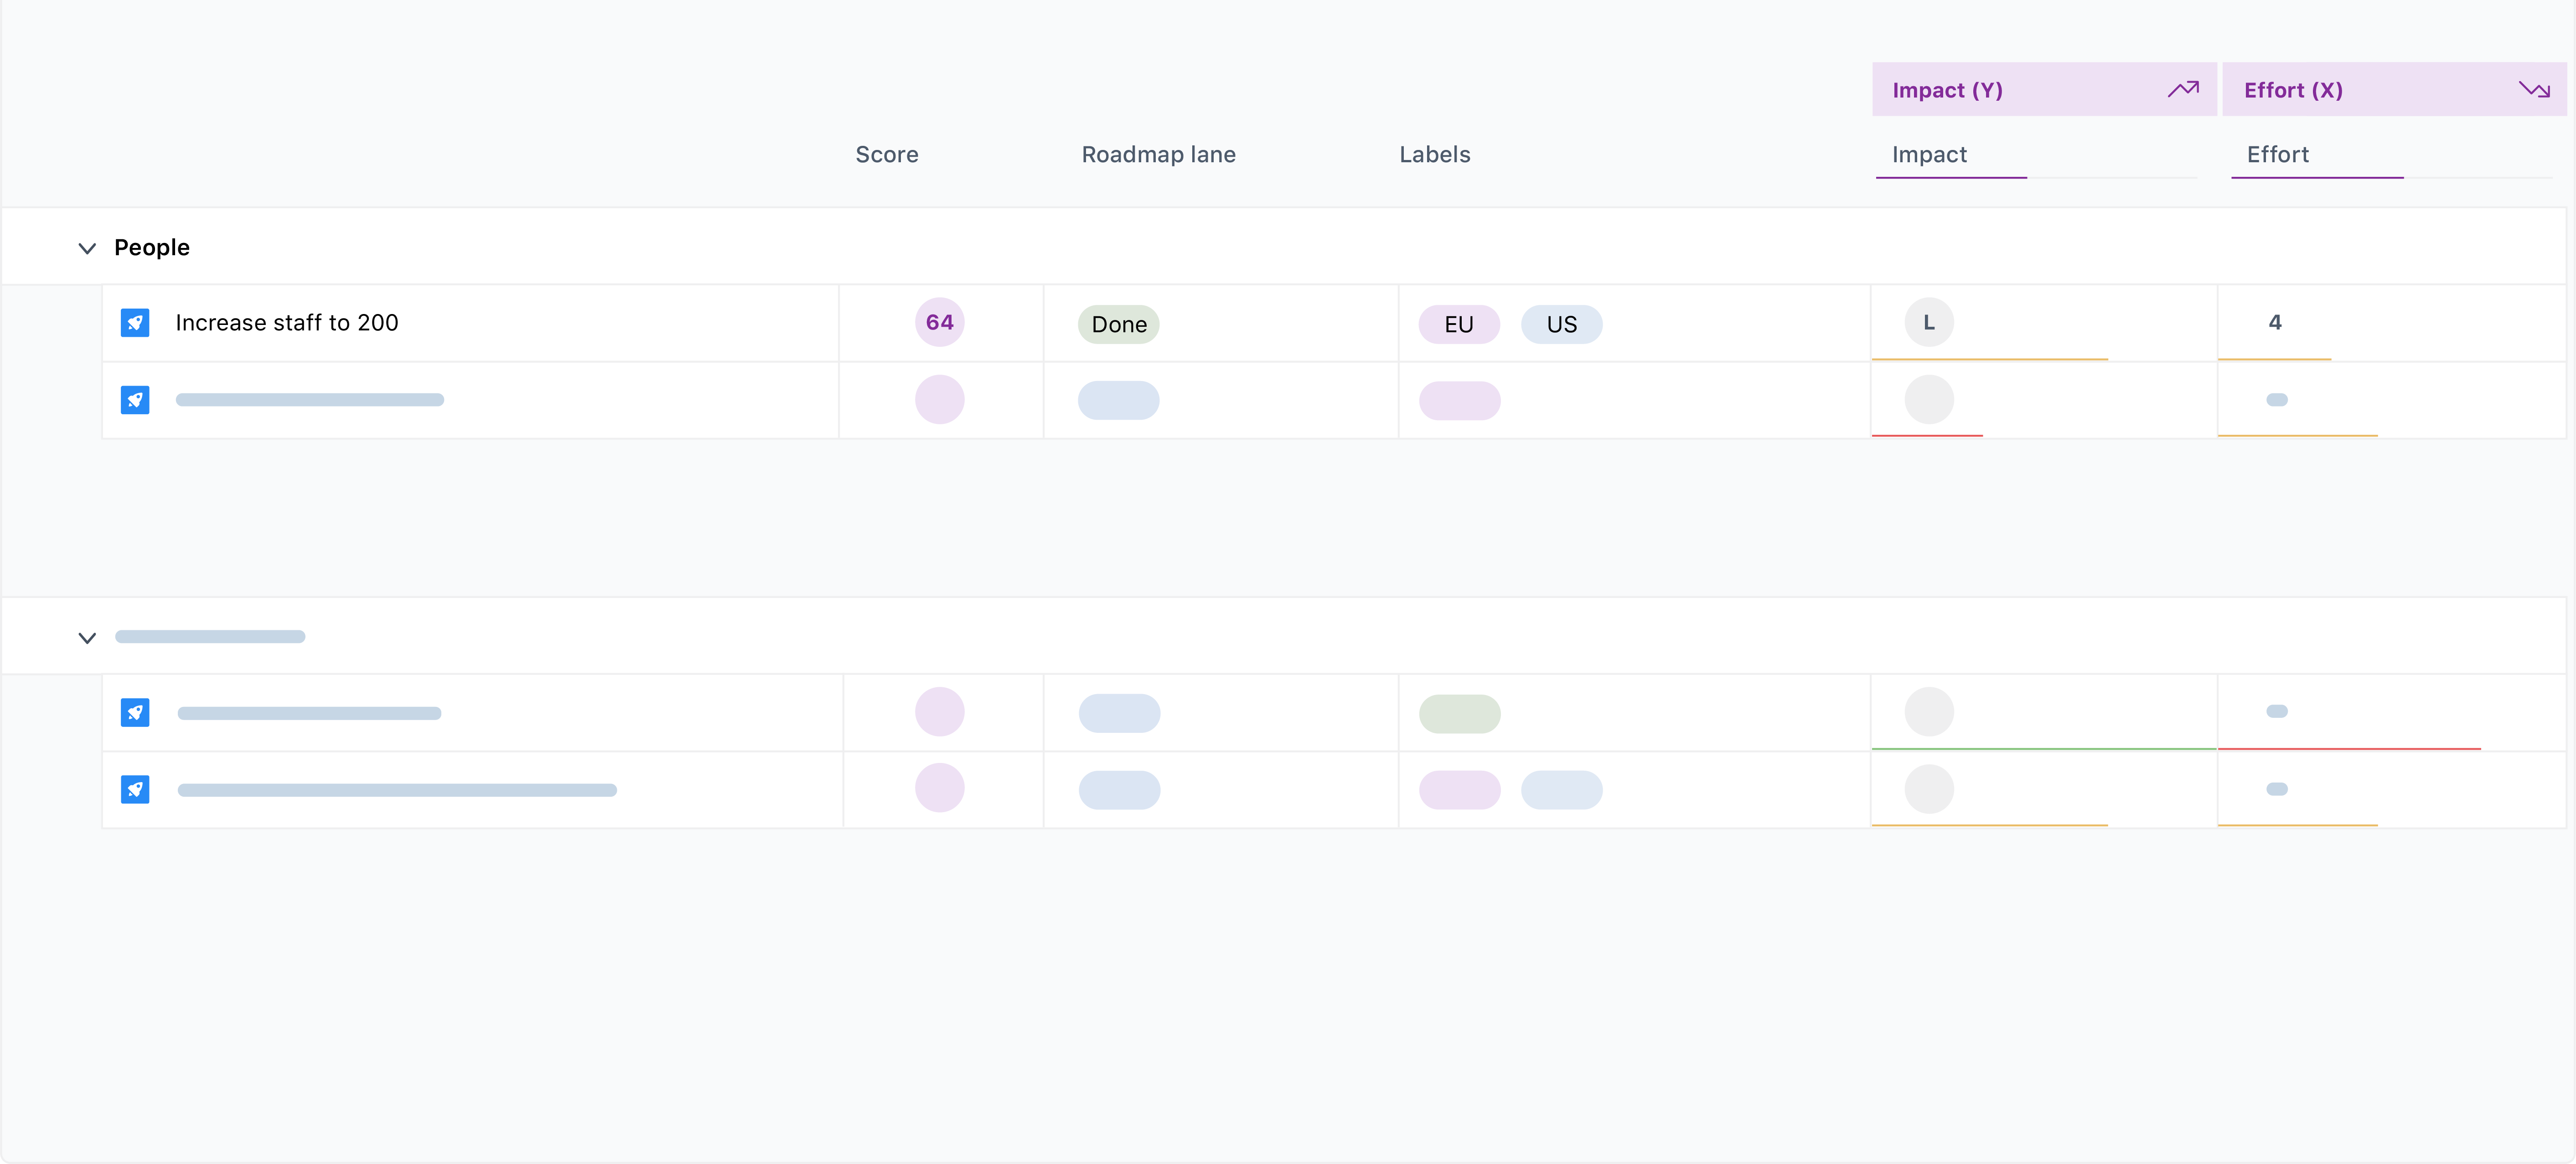
Task: Click the Done status pill
Action: [x=1119, y=324]
